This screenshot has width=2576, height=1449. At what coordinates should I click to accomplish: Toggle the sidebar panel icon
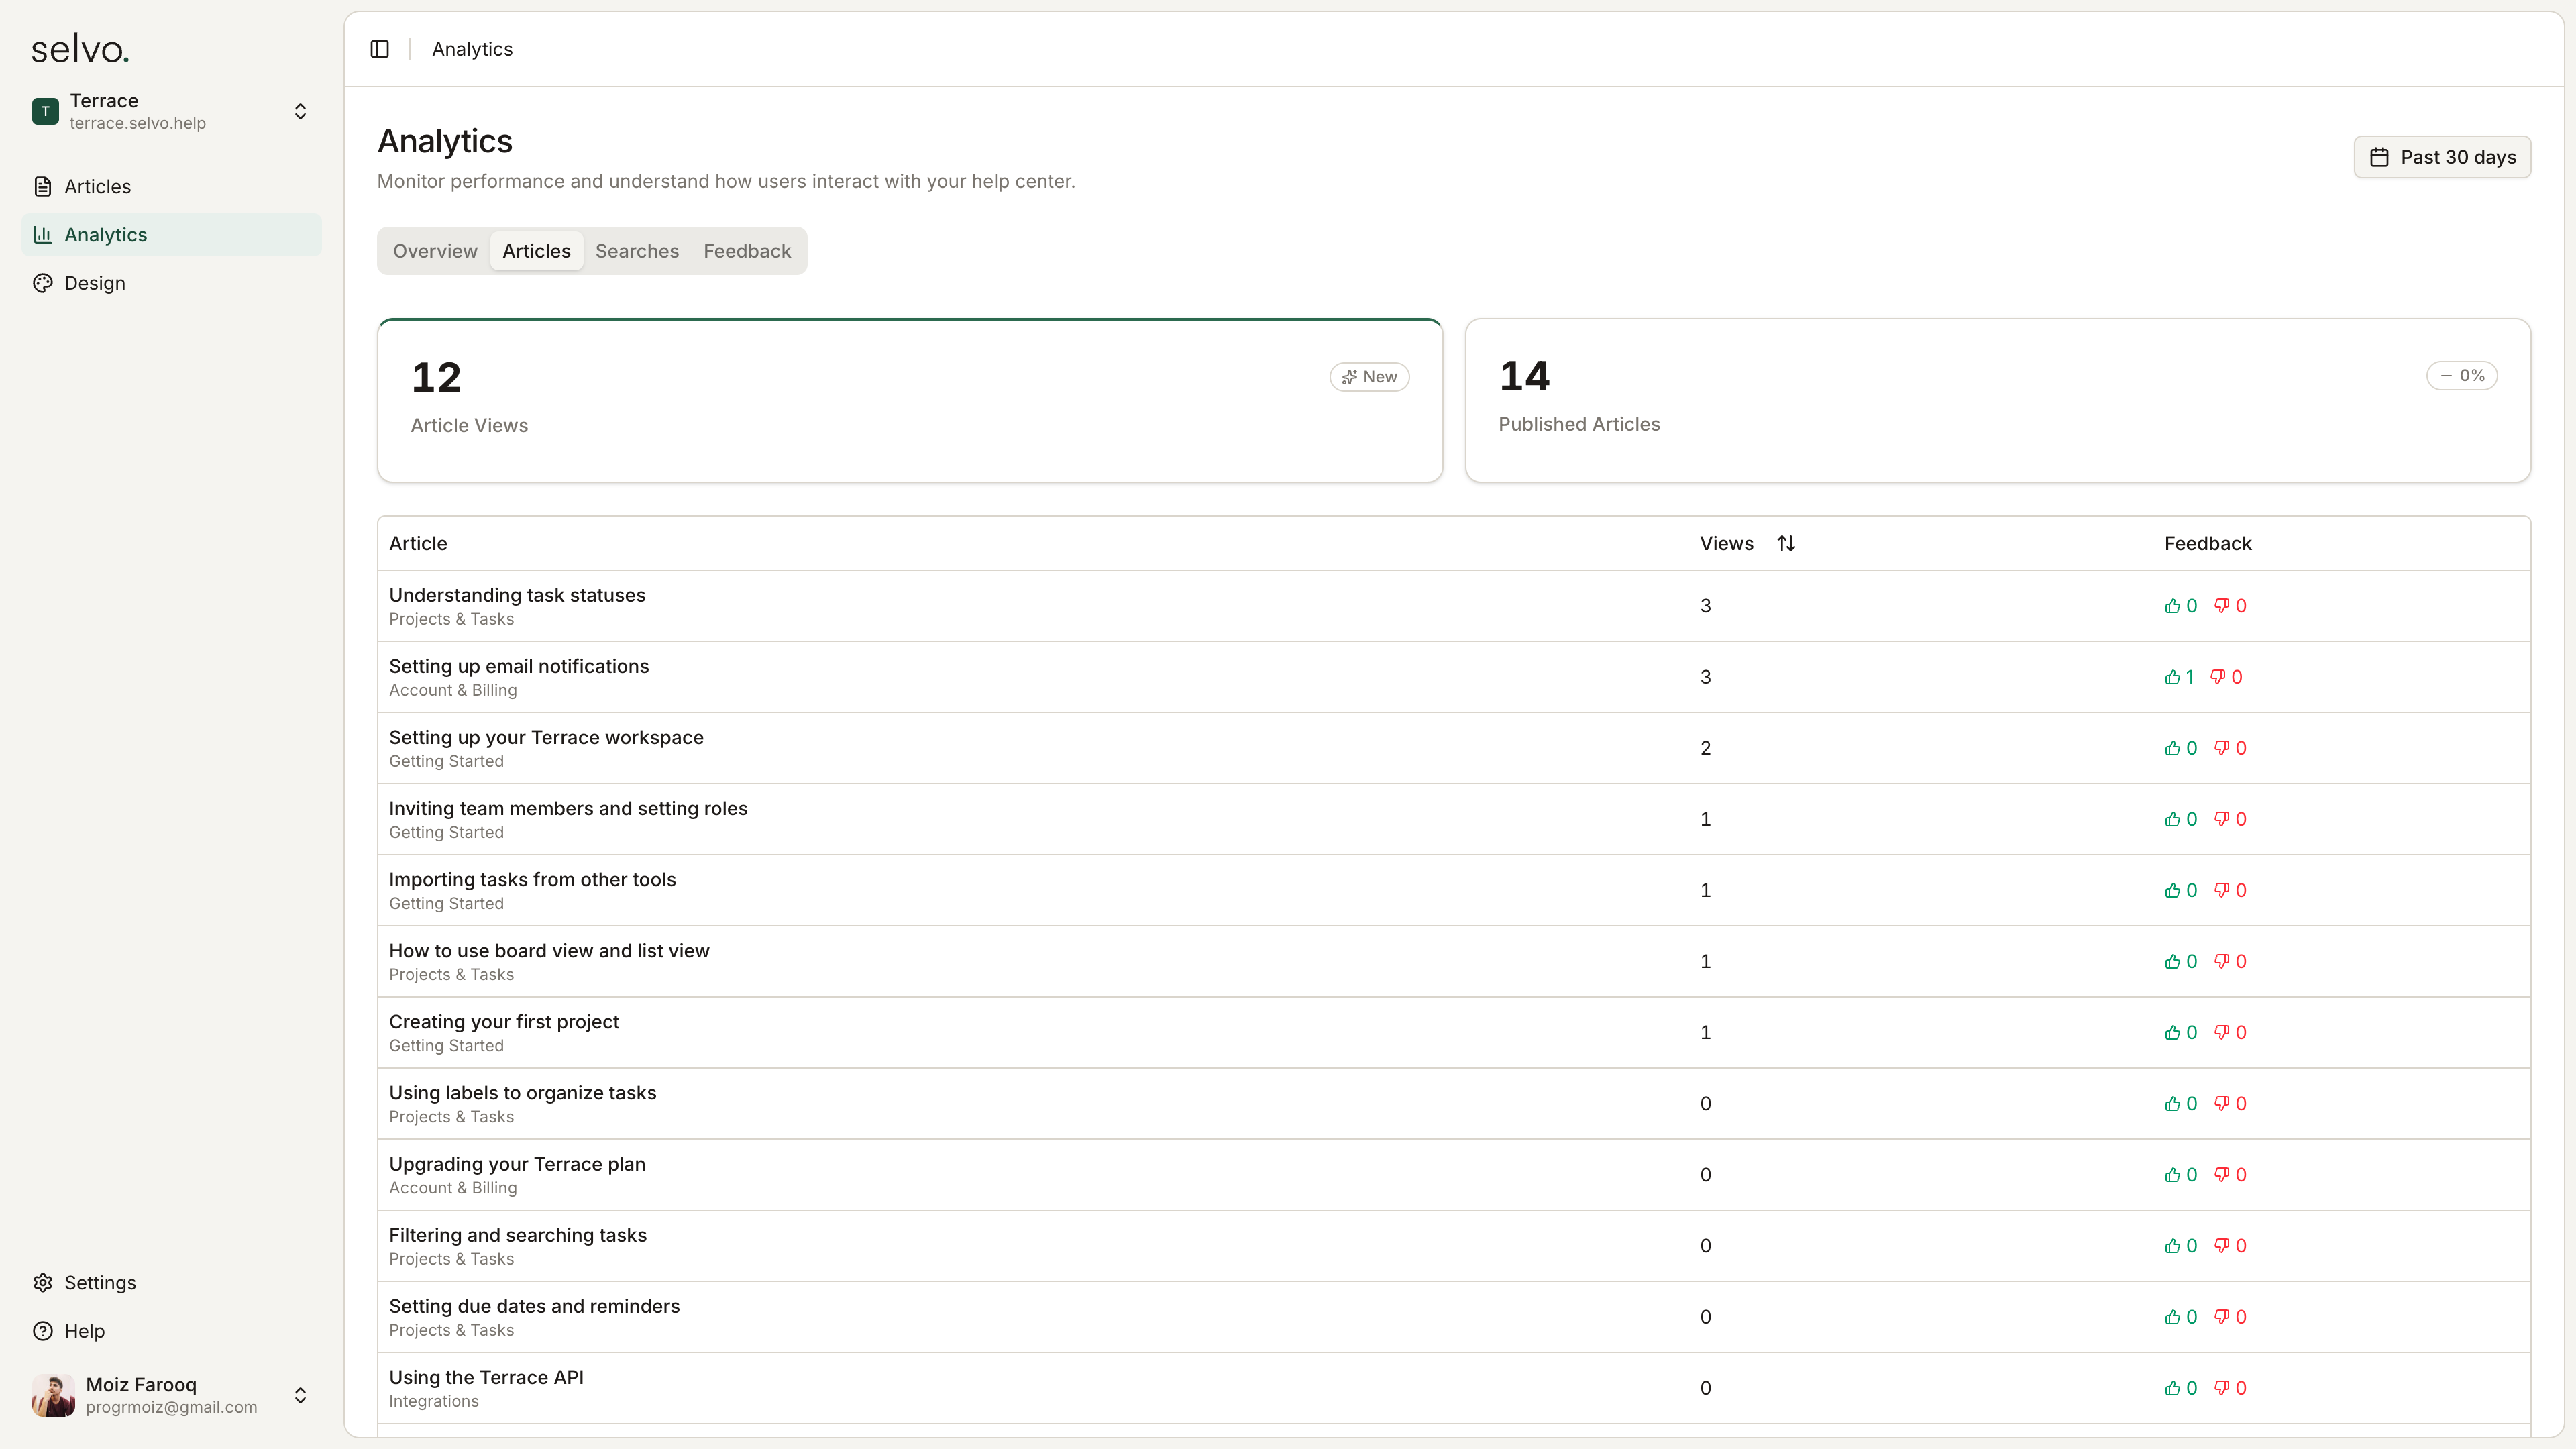tap(379, 49)
